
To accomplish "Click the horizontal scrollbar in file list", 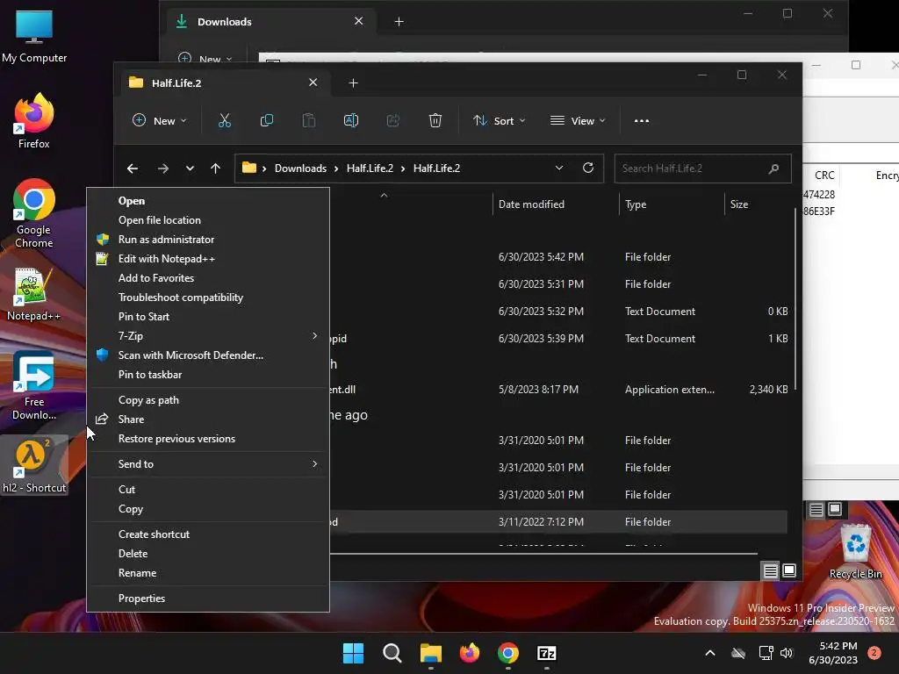I will [543, 554].
